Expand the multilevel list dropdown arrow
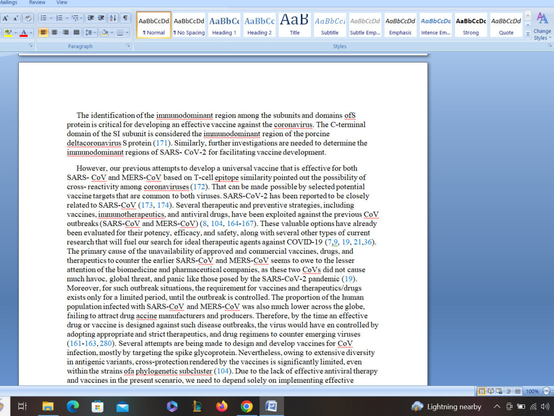 [81, 18]
